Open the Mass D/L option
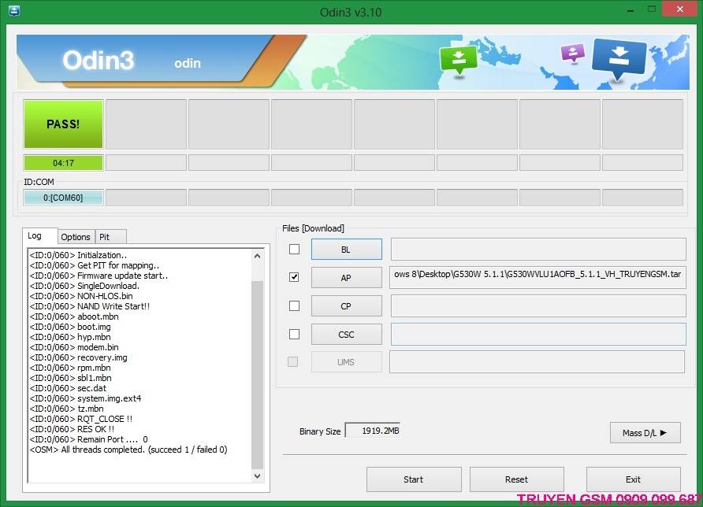This screenshot has width=703, height=507. tap(645, 433)
